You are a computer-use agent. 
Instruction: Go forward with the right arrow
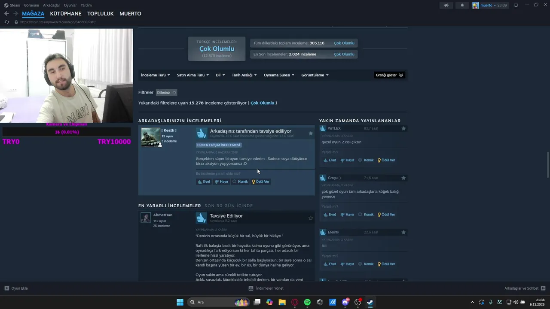(x=15, y=14)
